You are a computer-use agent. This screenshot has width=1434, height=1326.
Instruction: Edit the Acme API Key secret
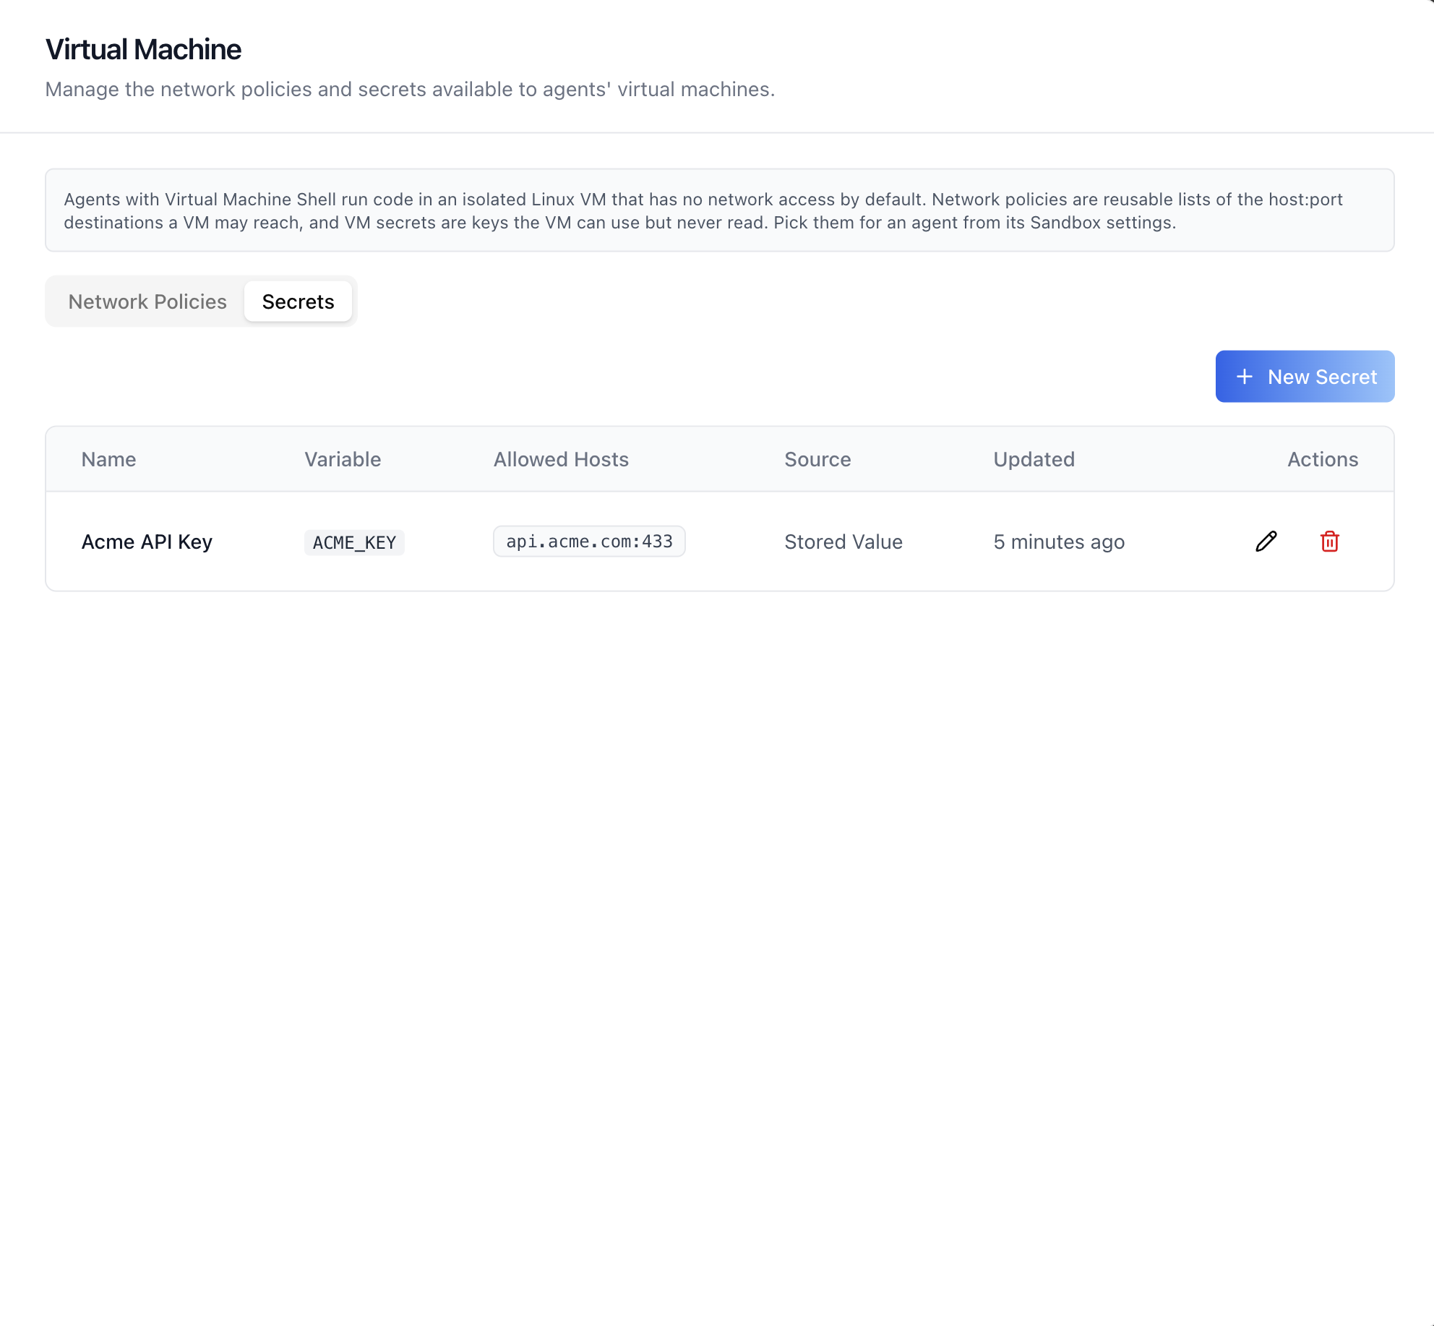tap(1266, 542)
